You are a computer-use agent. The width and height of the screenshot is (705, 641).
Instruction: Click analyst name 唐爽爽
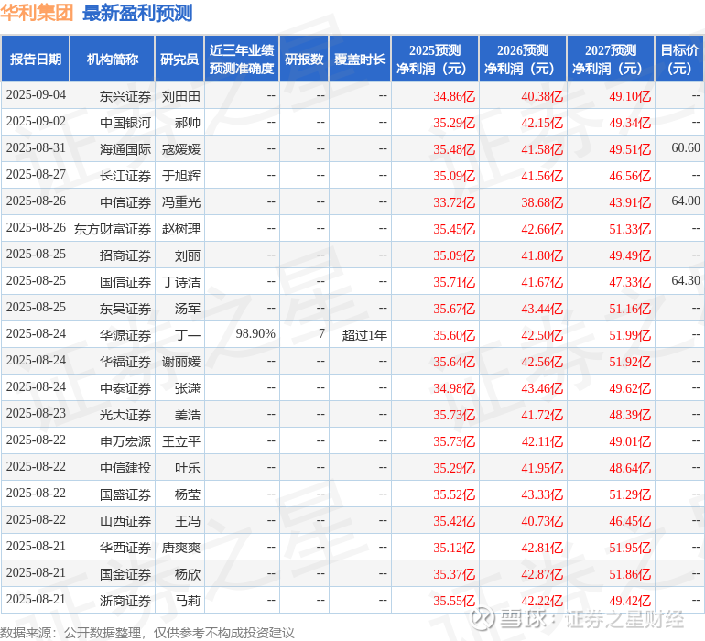[x=180, y=548]
